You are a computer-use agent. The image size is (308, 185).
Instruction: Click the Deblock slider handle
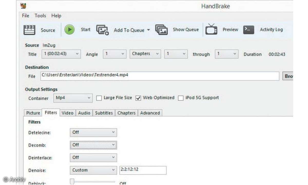pos(72,182)
